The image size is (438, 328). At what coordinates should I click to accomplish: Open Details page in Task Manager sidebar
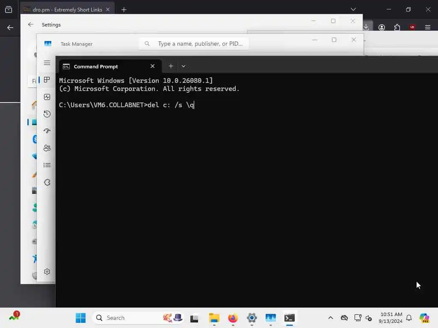point(47,165)
